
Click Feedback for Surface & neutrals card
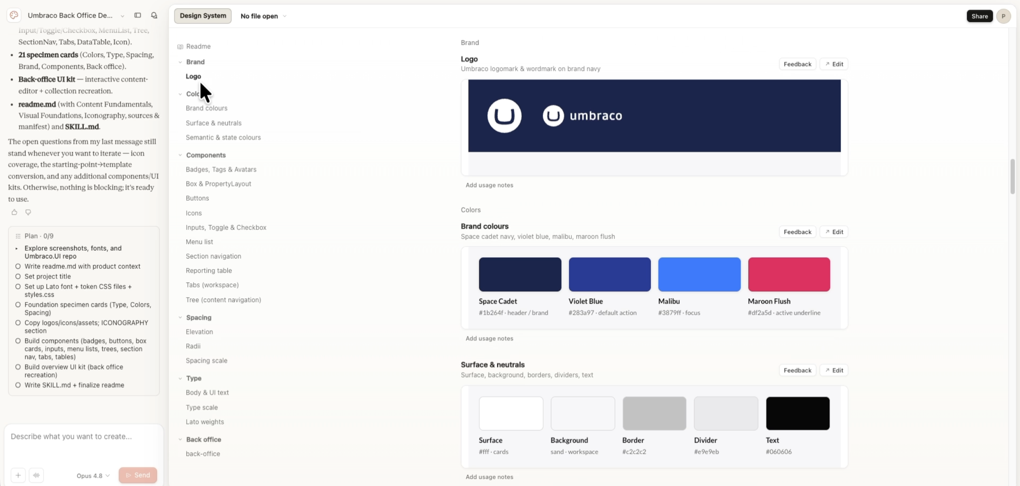[x=797, y=370]
